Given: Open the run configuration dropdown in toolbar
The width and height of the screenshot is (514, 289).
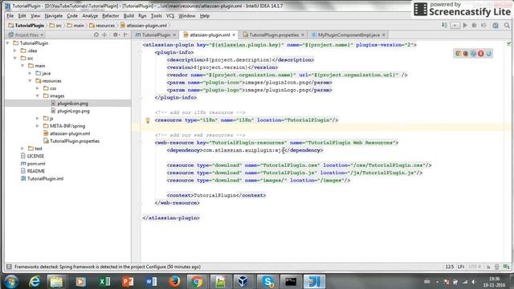Looking at the screenshot, I should (455, 26).
